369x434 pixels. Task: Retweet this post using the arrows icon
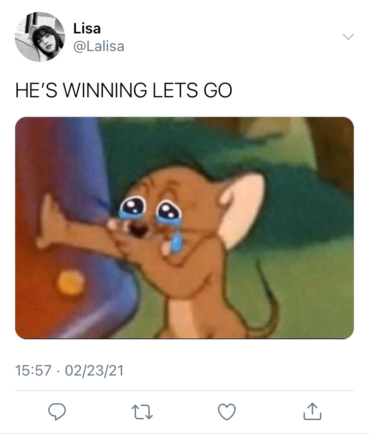point(142,412)
